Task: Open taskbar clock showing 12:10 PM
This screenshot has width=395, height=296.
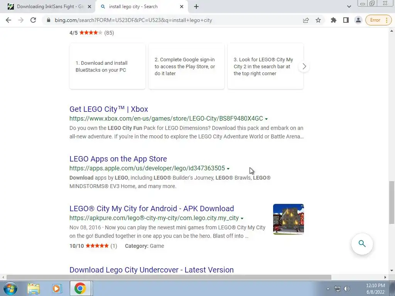Action: [x=375, y=289]
